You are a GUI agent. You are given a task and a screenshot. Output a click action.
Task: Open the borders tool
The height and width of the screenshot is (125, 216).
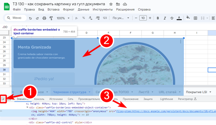195,18
